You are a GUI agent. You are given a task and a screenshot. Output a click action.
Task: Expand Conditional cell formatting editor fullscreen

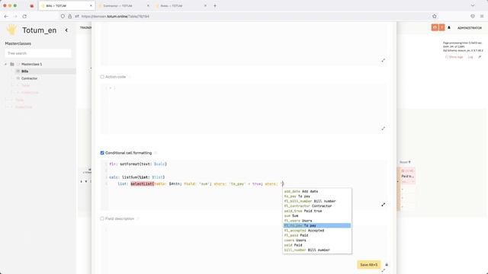[383, 205]
